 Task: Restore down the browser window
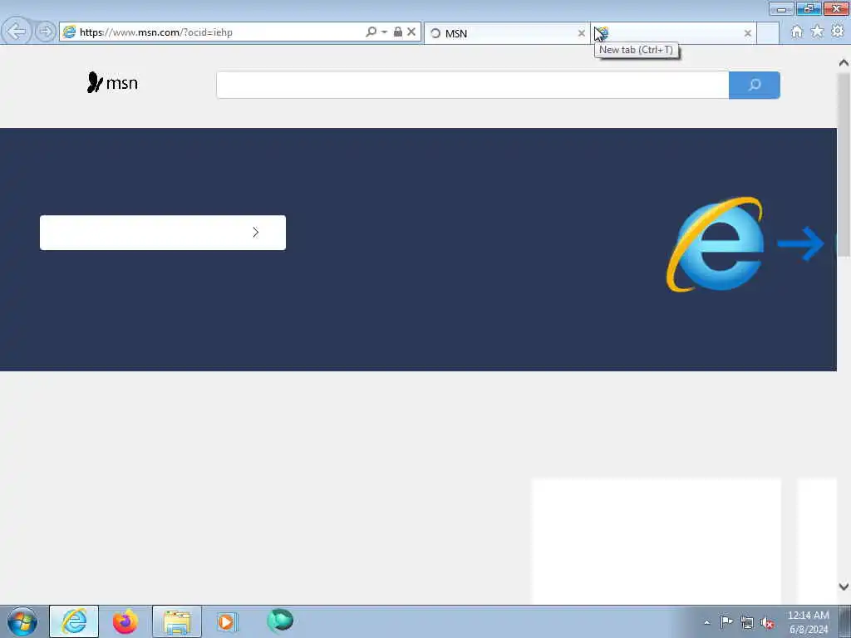(809, 8)
